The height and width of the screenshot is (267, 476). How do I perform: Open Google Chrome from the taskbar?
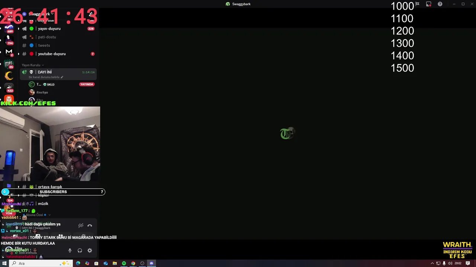coord(133,263)
